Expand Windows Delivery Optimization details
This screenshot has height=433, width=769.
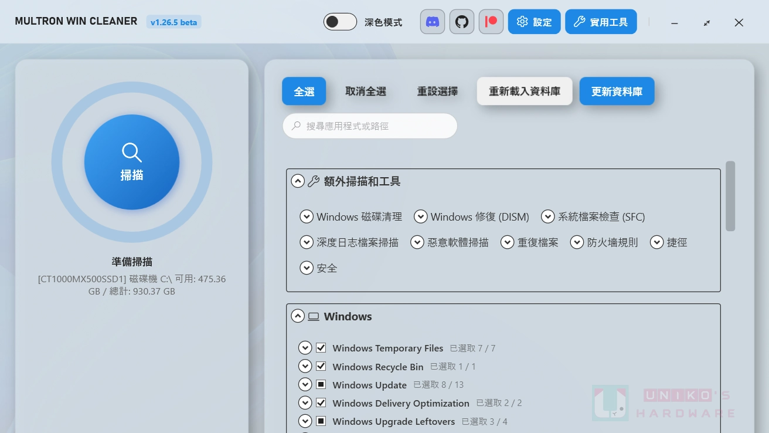(305, 403)
